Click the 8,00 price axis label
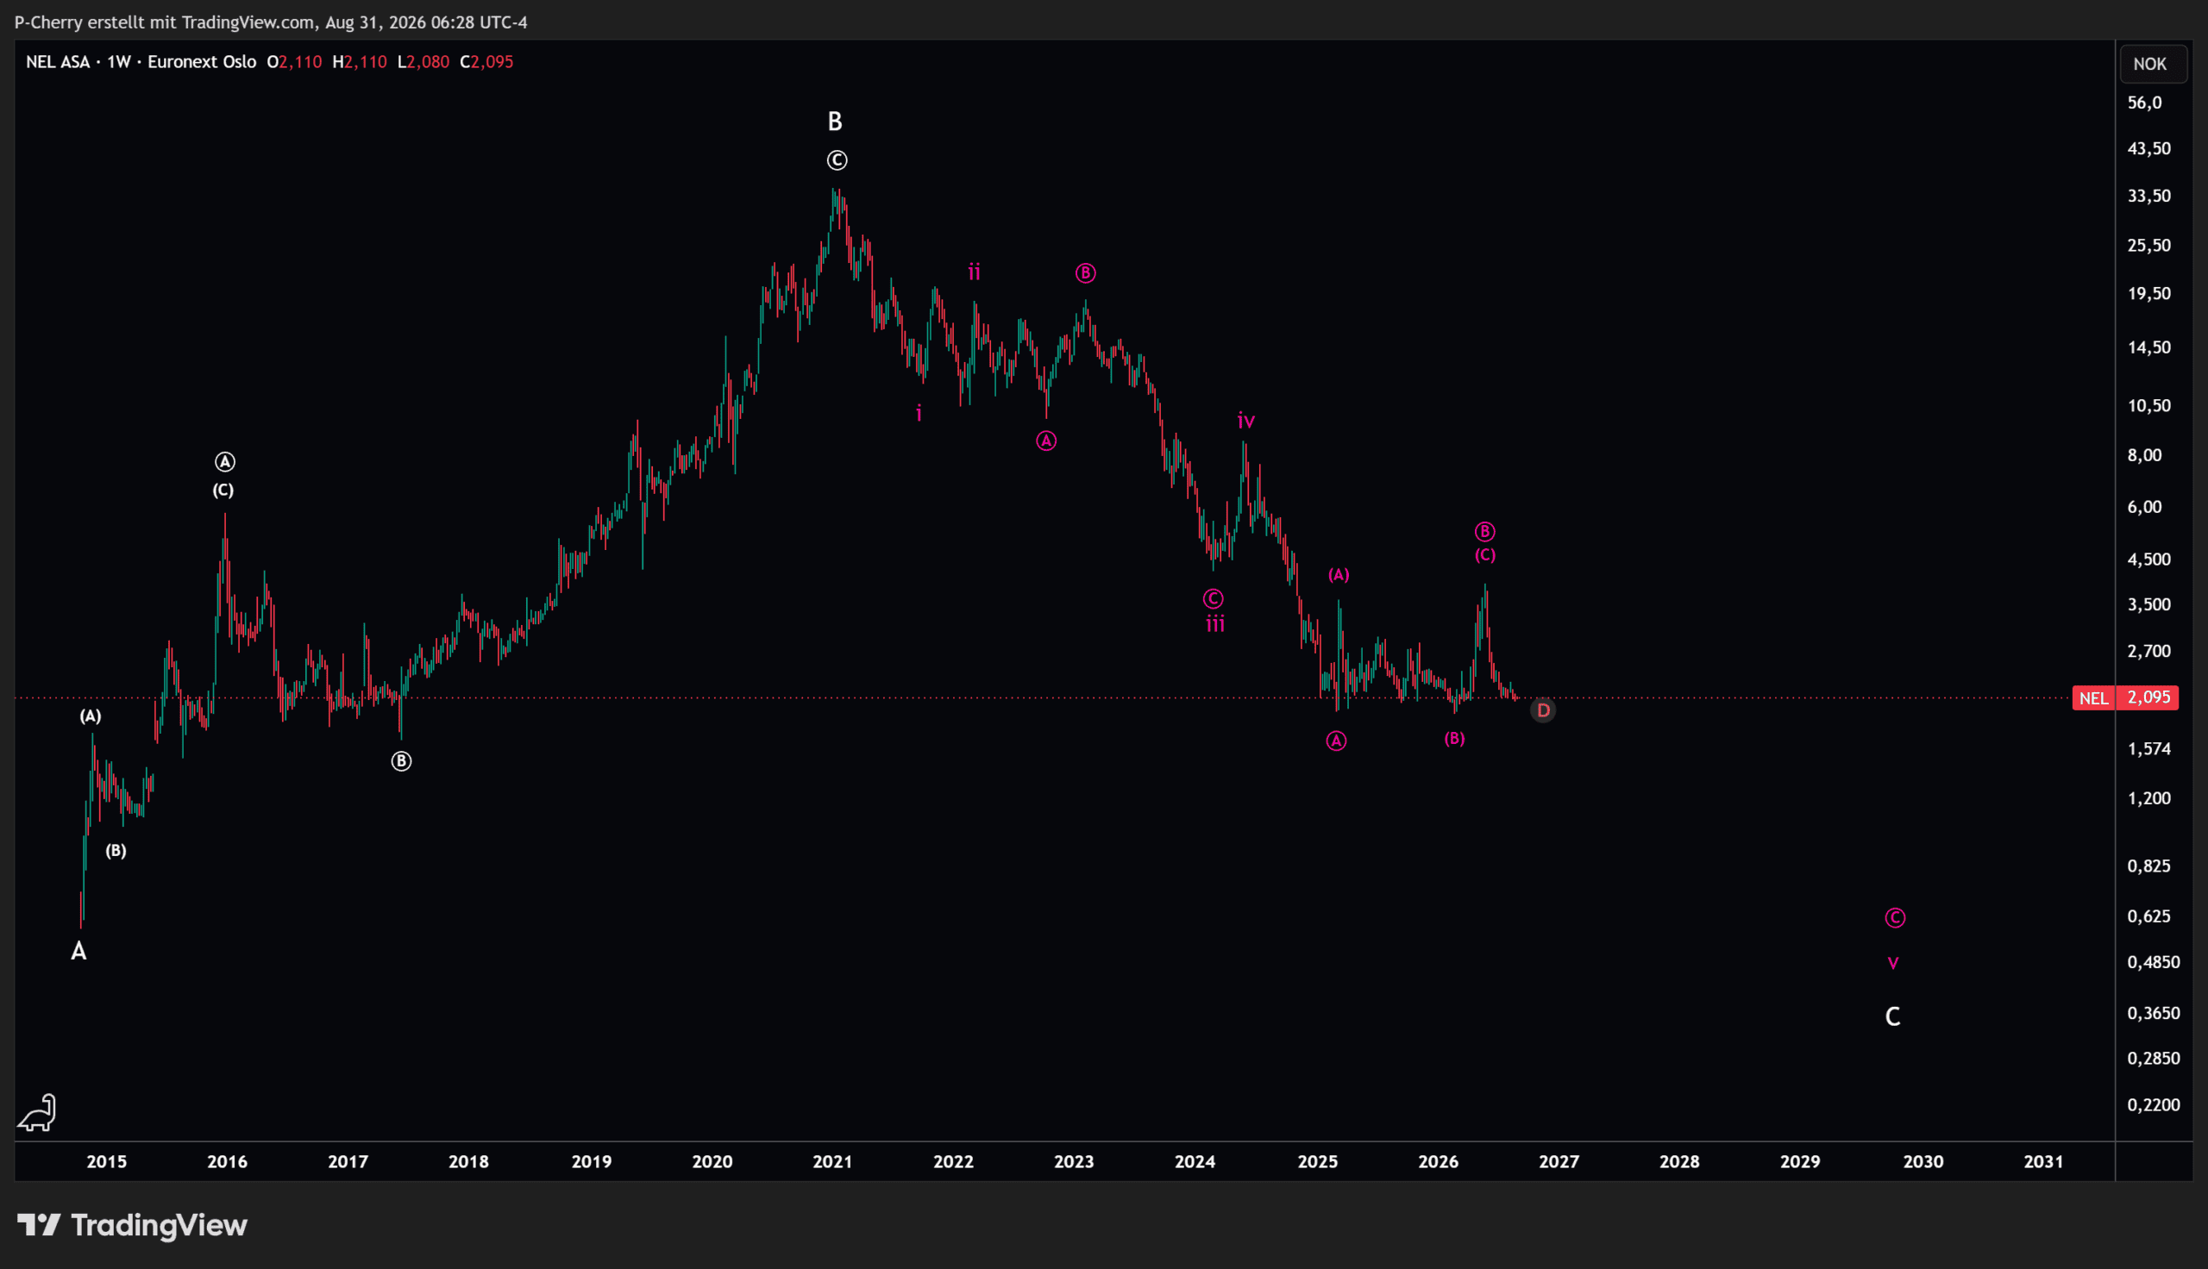 point(2144,455)
